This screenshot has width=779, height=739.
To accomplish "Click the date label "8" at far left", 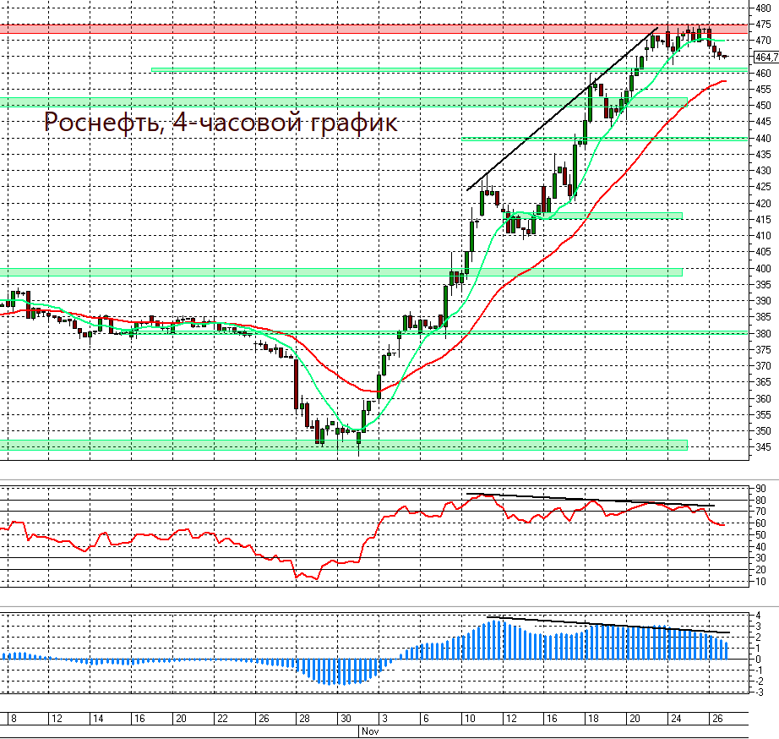I will (14, 718).
